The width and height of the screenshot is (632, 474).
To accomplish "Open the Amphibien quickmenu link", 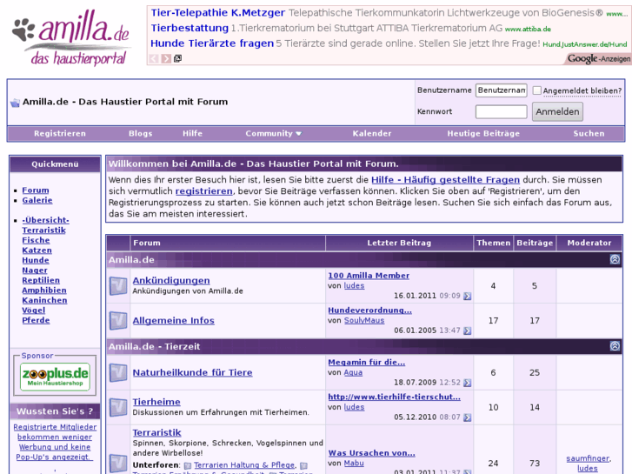I will [44, 290].
